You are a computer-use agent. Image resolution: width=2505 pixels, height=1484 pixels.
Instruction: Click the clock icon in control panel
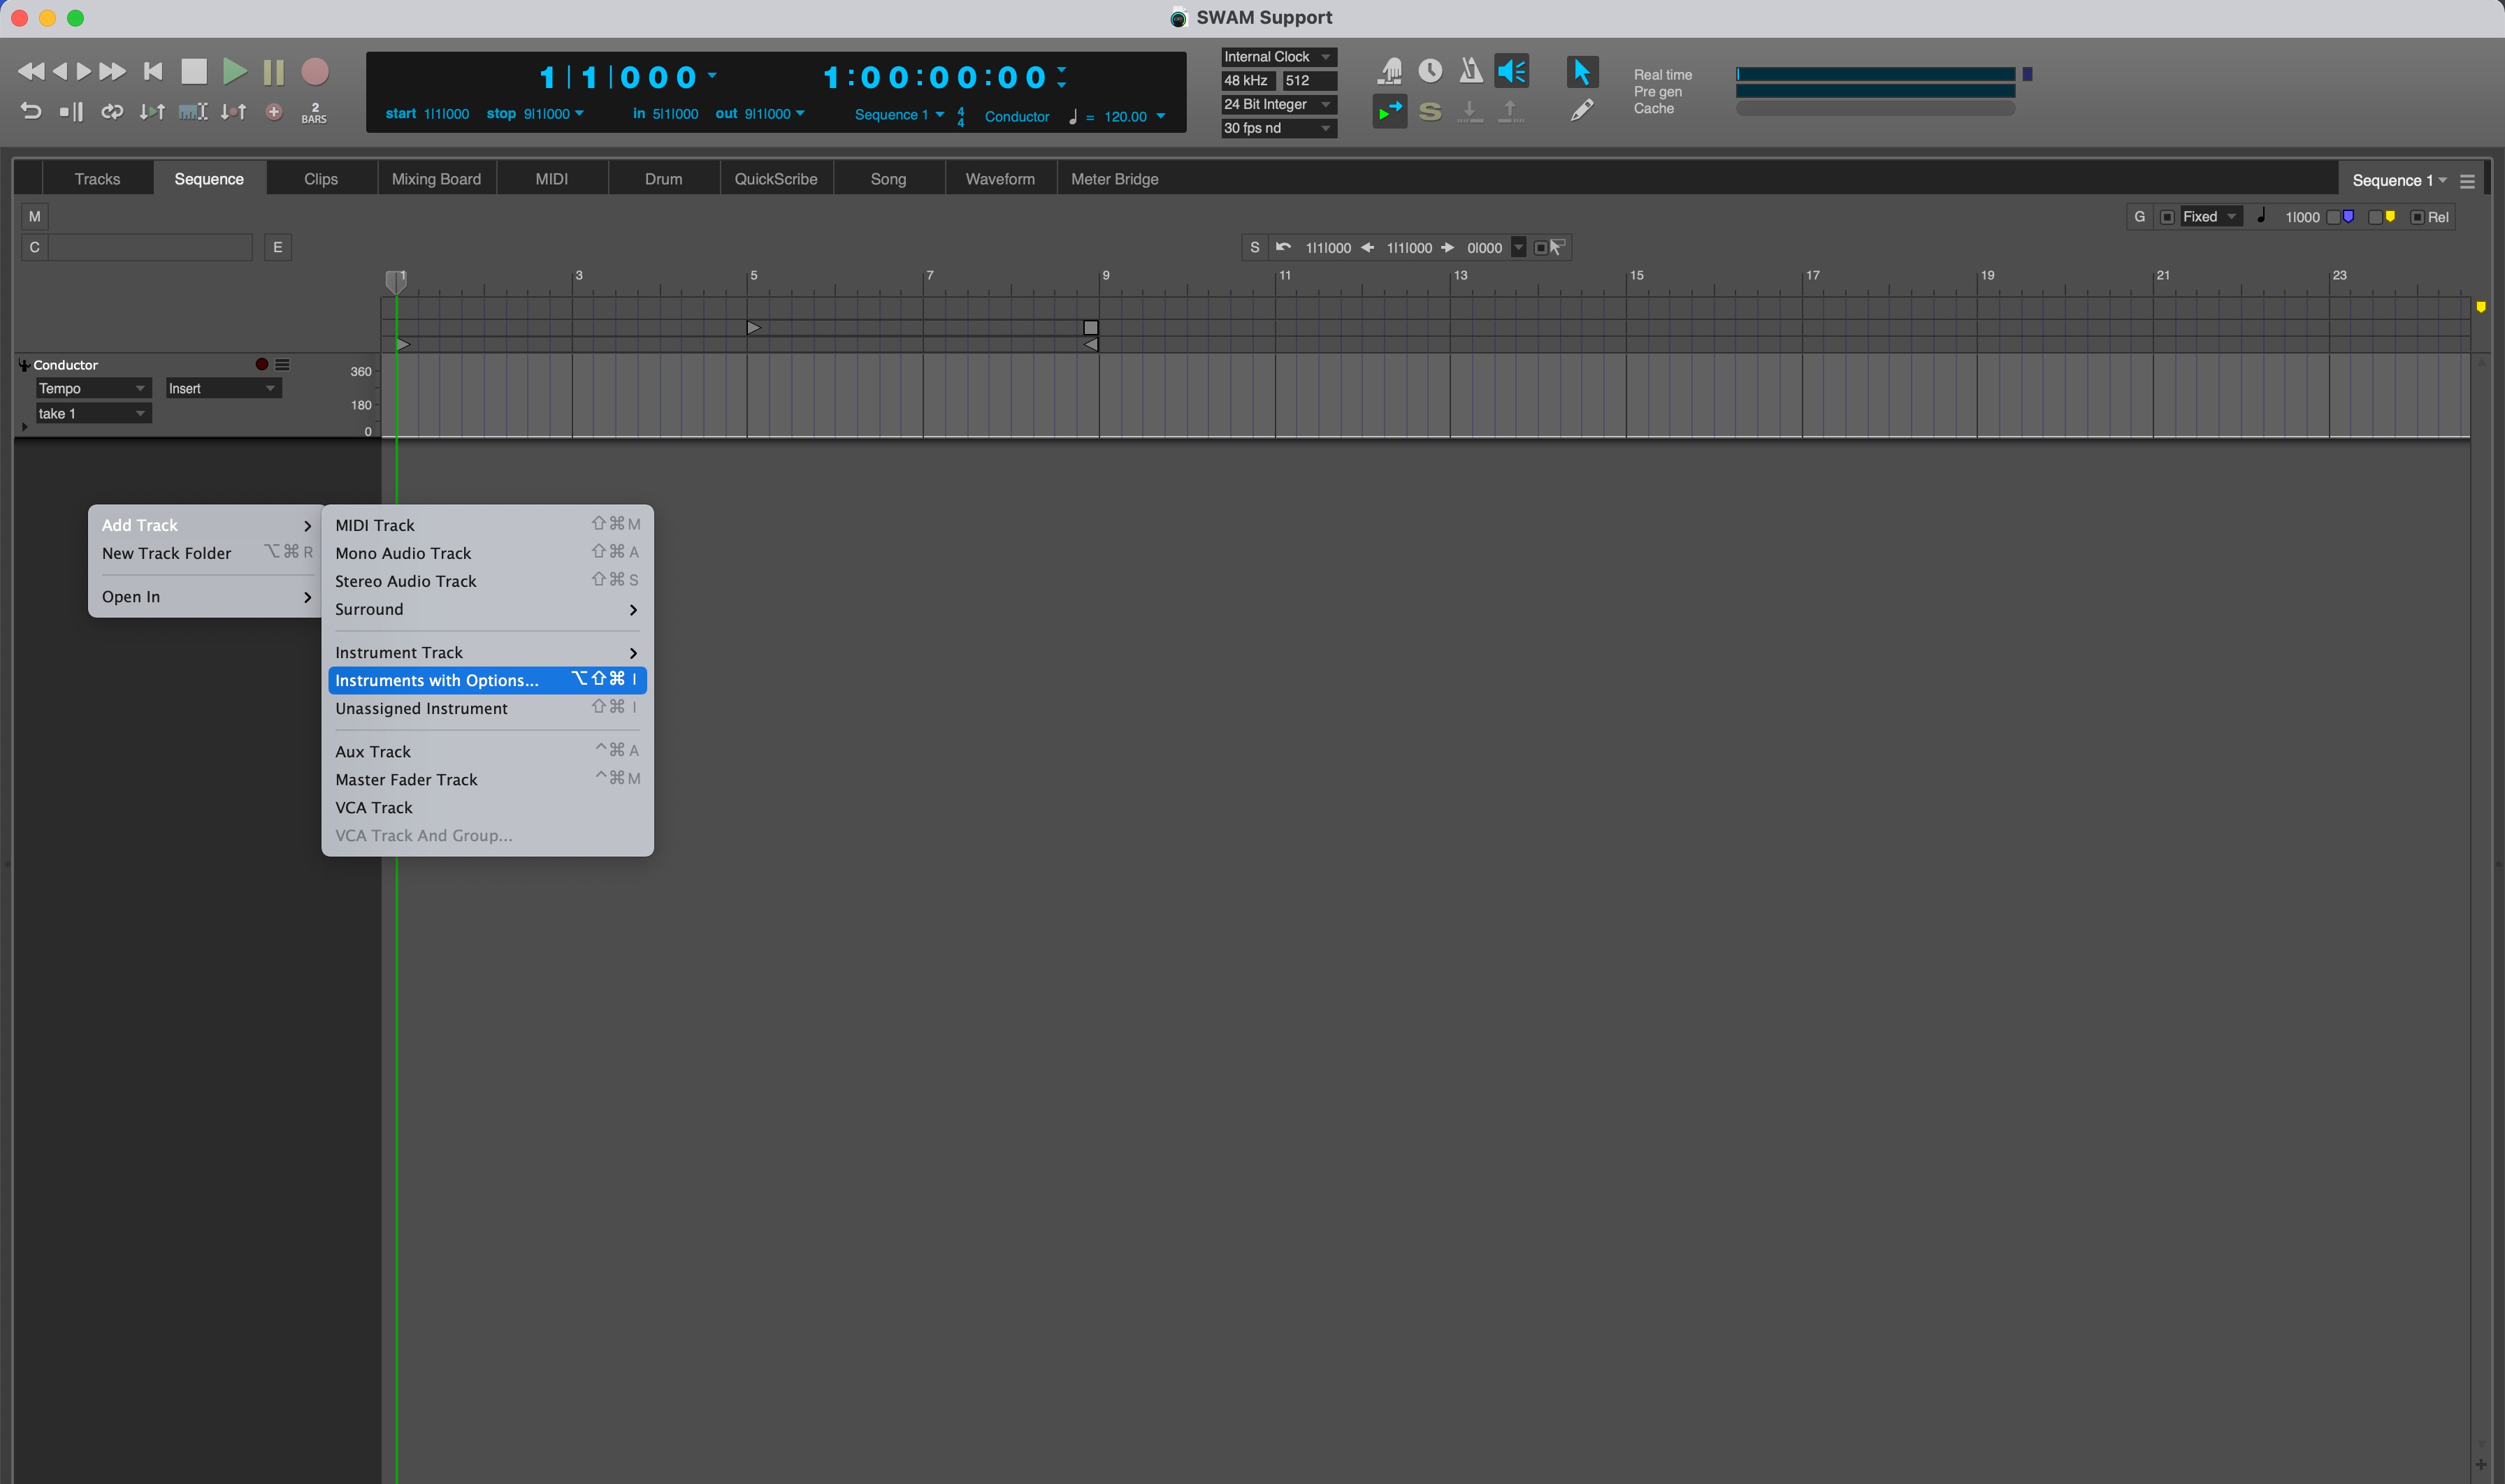pos(1431,71)
